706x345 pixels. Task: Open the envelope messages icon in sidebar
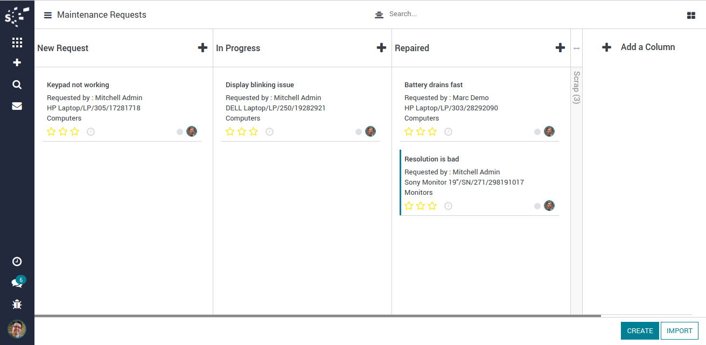tap(17, 106)
